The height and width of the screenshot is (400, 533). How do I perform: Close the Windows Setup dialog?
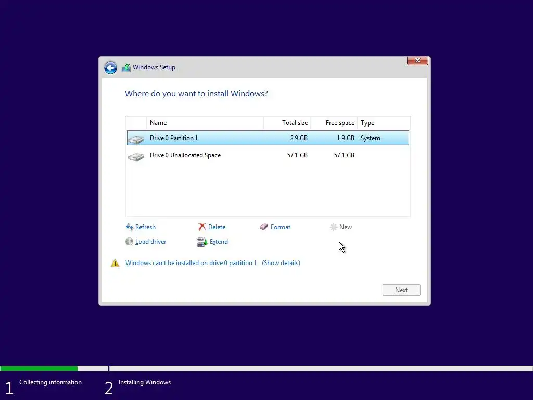tap(417, 60)
